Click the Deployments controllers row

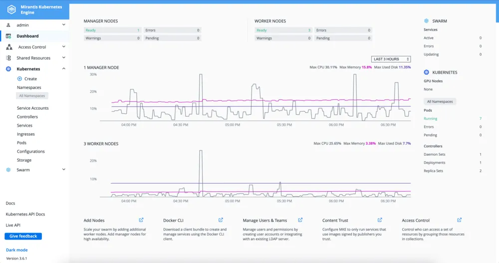click(453, 163)
